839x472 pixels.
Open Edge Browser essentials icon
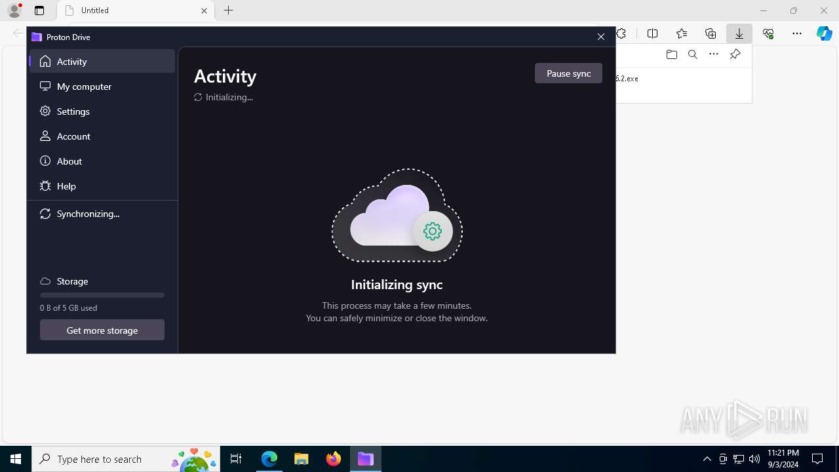(x=768, y=33)
